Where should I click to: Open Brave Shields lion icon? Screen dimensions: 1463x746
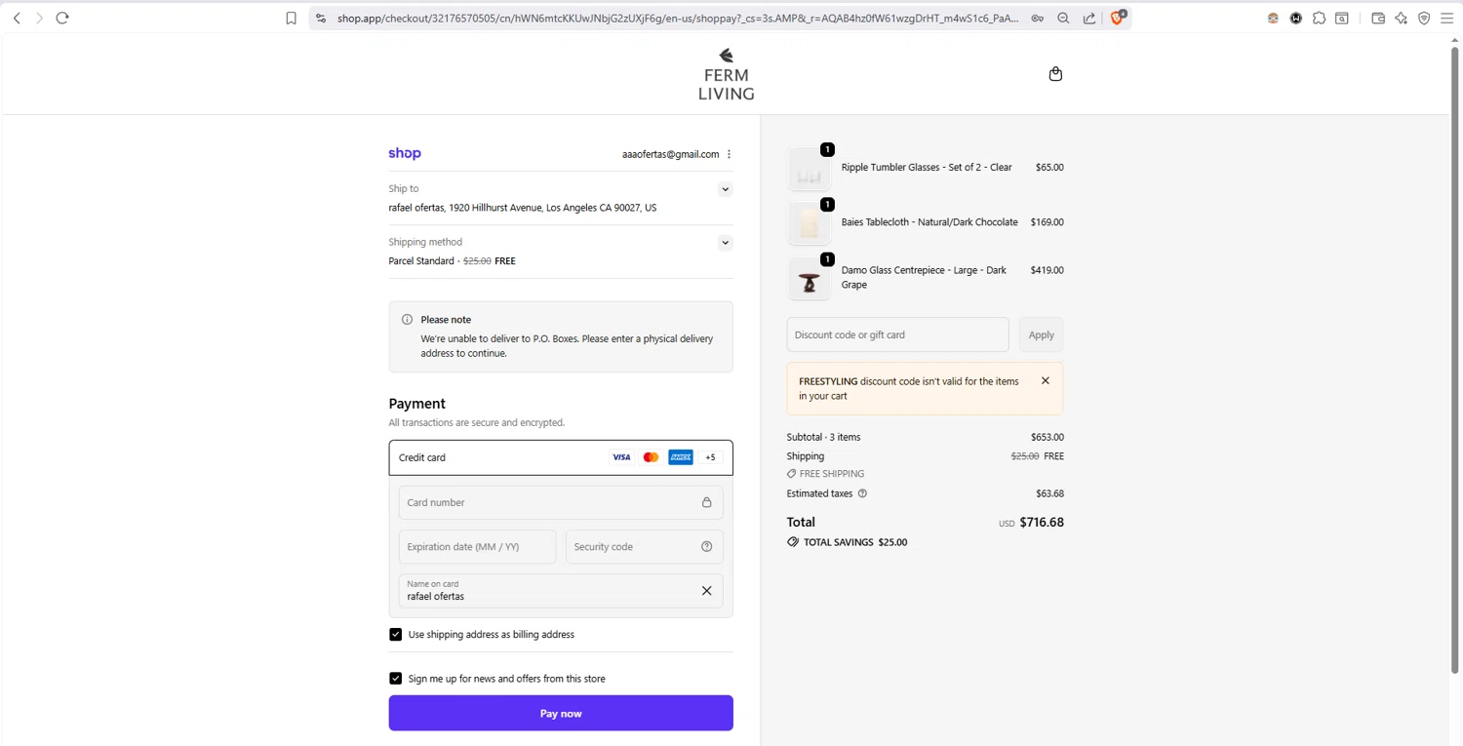pos(1118,17)
